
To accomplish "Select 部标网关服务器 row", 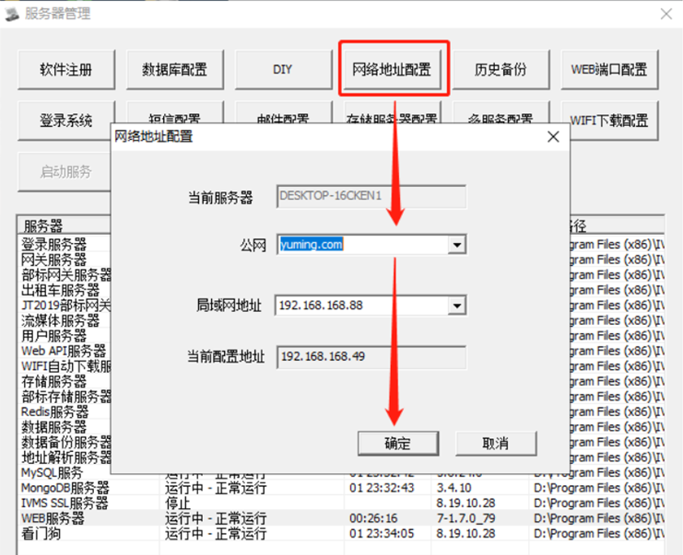I will [x=65, y=275].
